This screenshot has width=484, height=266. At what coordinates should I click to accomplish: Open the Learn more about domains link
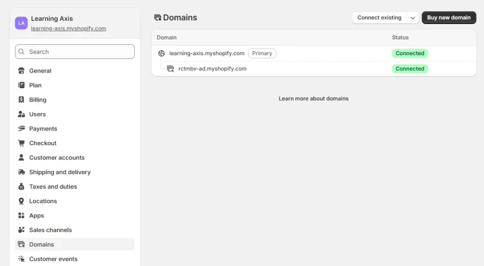click(x=314, y=99)
